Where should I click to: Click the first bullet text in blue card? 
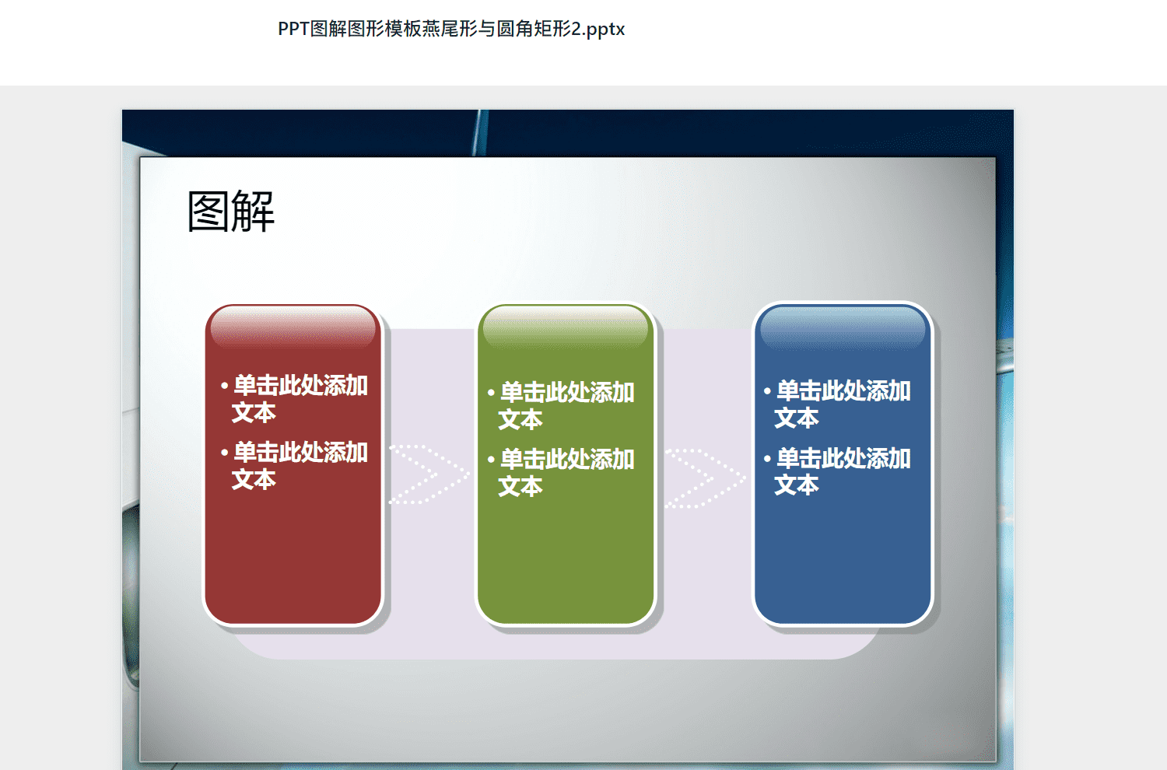point(837,404)
